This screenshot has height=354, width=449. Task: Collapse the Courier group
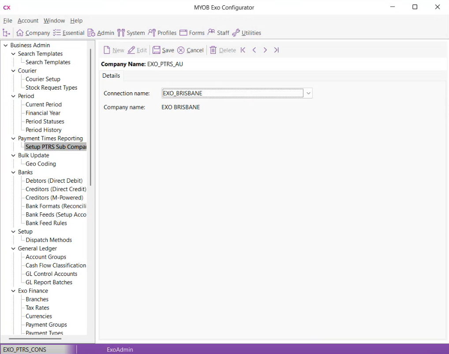tap(13, 71)
